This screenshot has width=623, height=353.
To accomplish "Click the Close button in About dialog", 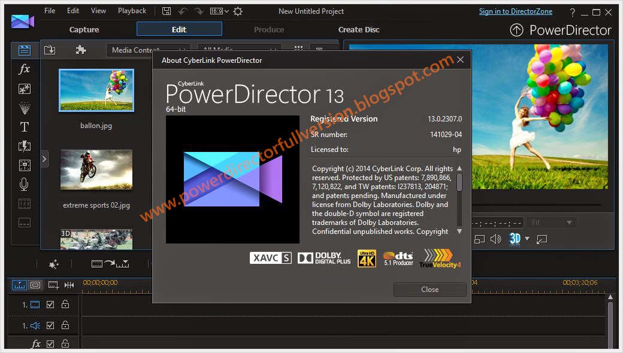I will click(430, 290).
